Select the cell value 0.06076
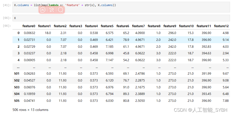 coord(29,87)
